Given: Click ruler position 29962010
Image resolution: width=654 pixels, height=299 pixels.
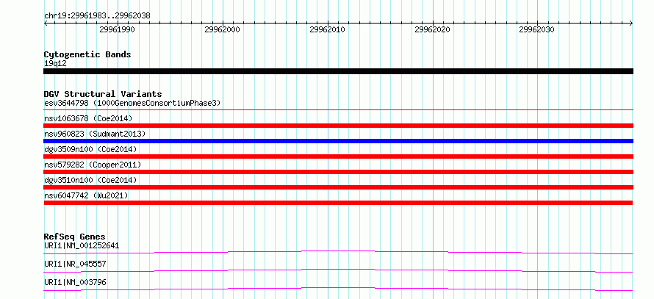Looking at the screenshot, I should click(328, 30).
